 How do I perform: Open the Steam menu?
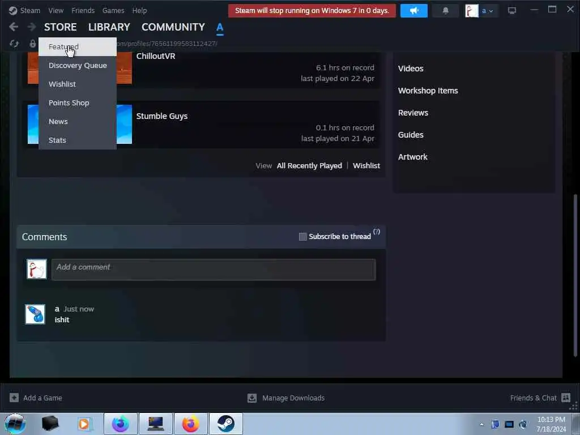pos(30,10)
